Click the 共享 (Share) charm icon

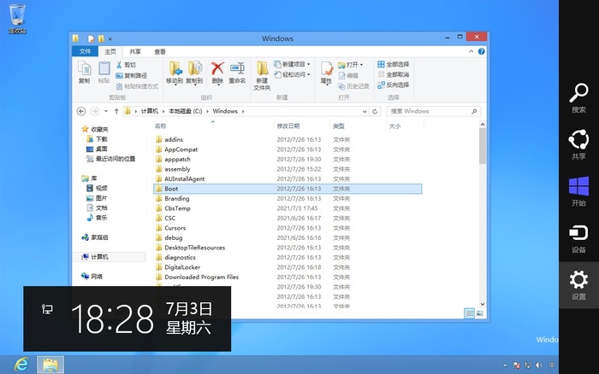[578, 144]
